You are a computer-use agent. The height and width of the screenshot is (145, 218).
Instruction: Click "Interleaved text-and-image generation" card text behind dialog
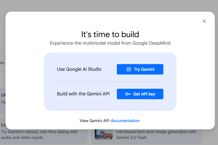click(x=156, y=135)
